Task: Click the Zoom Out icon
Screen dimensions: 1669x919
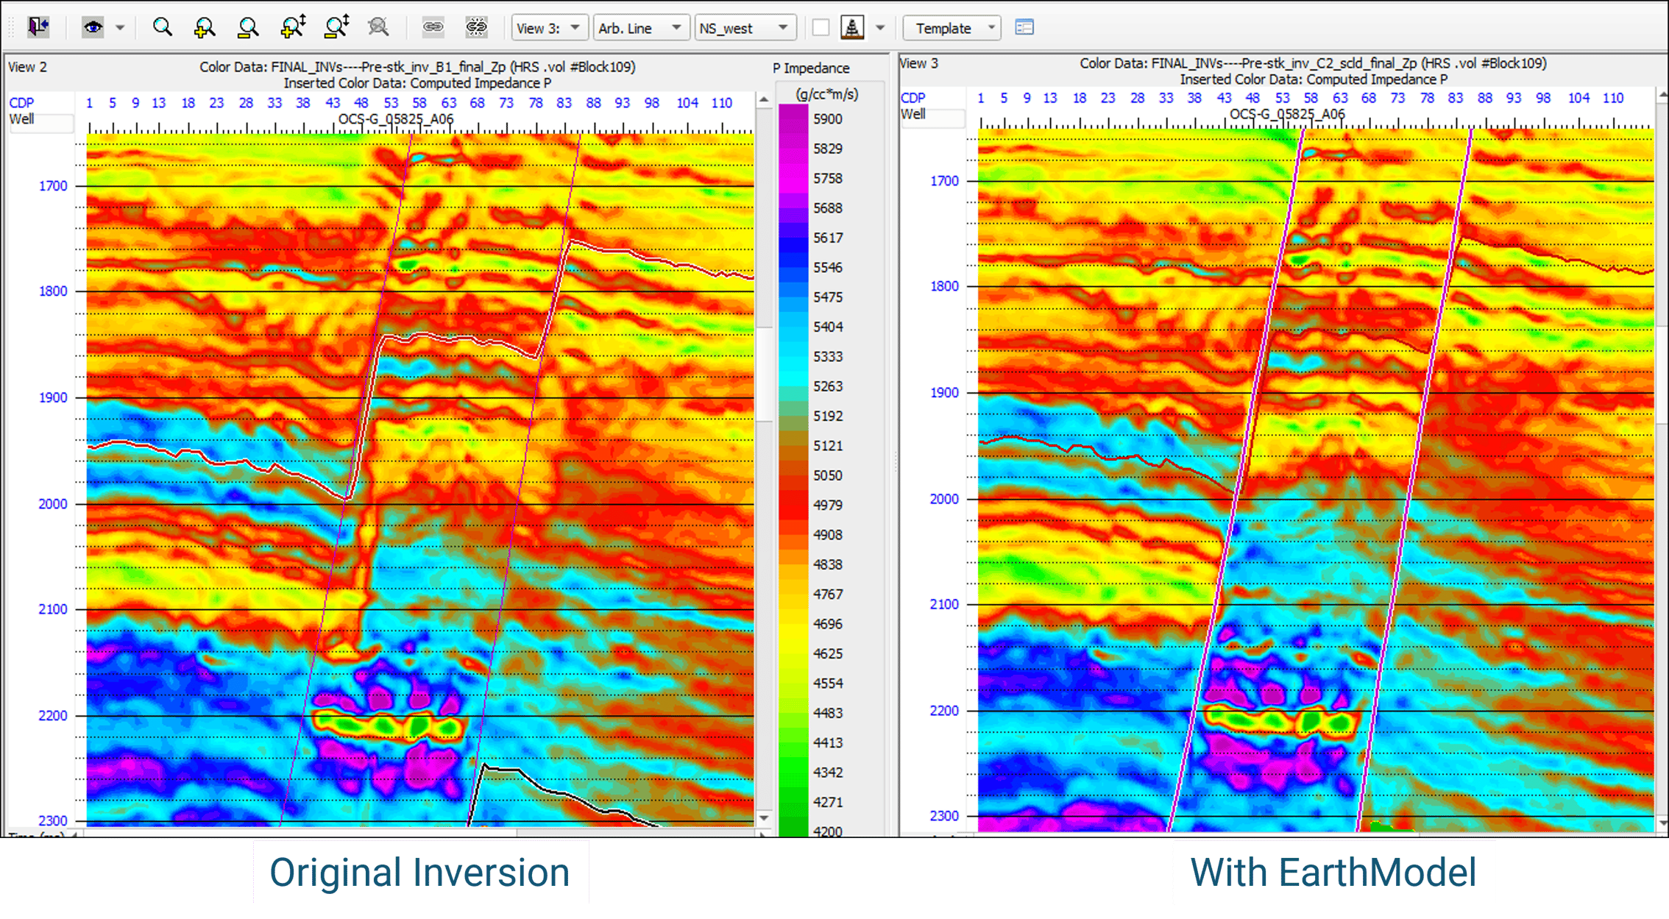Action: pyautogui.click(x=247, y=28)
